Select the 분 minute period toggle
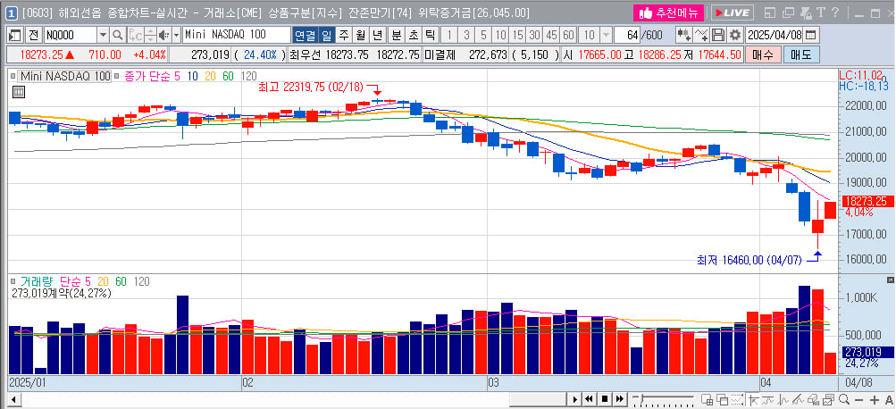896x409 pixels. click(x=396, y=35)
